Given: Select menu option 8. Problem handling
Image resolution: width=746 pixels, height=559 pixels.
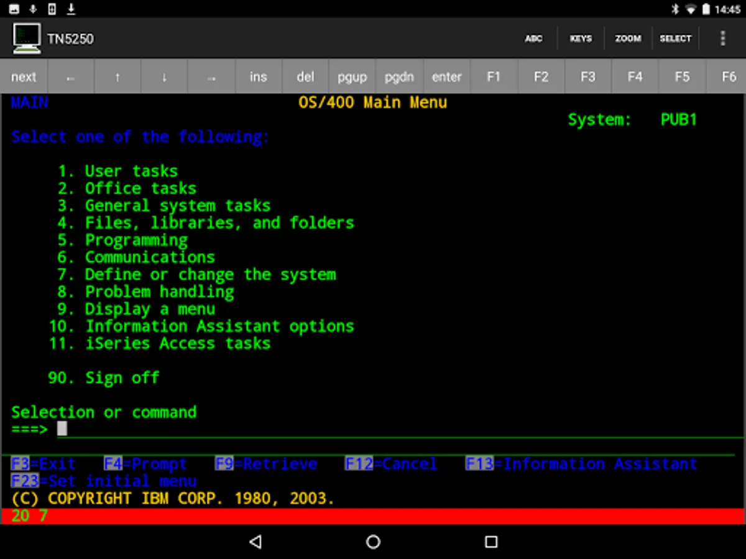Looking at the screenshot, I should (x=146, y=292).
